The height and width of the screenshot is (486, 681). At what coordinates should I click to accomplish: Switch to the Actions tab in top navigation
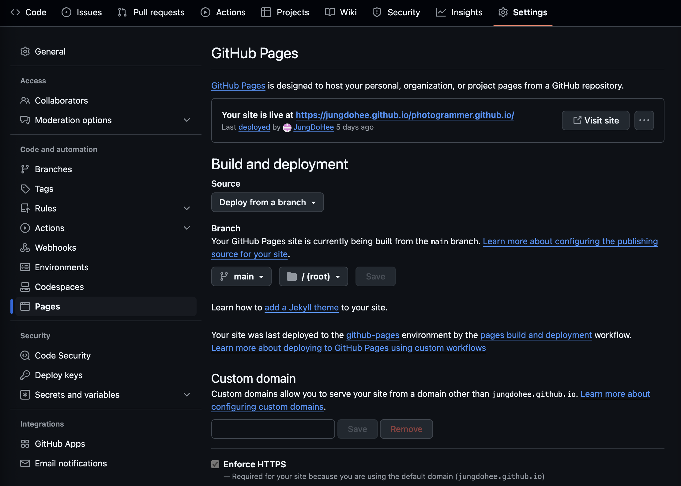(223, 12)
